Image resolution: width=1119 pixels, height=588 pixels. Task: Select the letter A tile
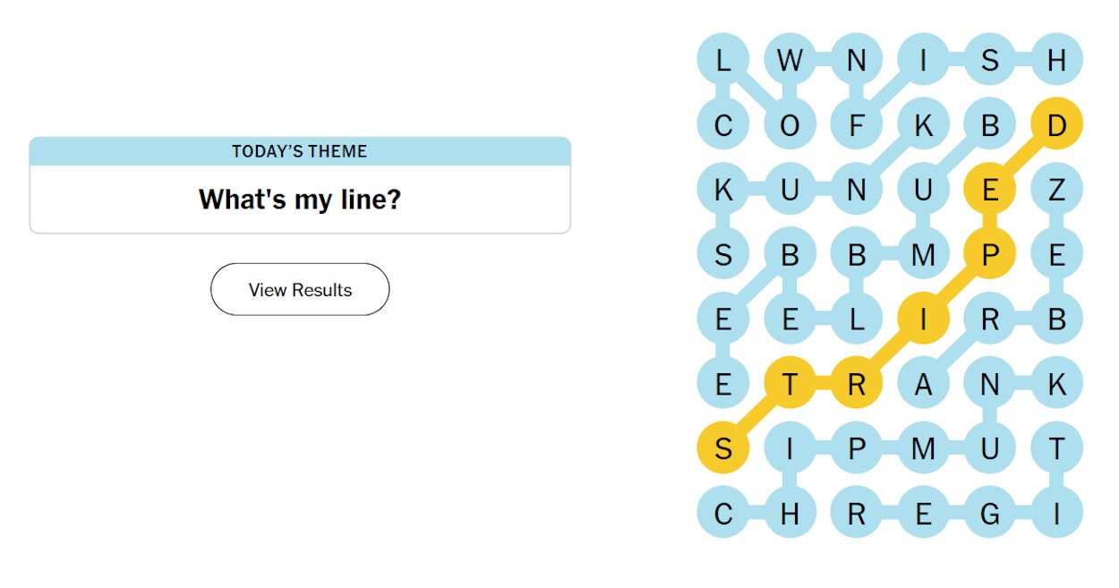[923, 384]
